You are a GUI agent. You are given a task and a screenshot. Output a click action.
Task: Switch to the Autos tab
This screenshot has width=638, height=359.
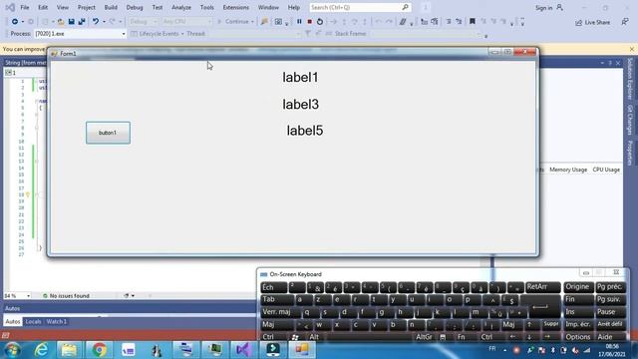[x=13, y=321]
